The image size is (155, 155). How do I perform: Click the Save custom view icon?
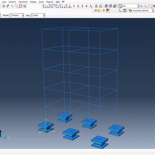[91, 6]
